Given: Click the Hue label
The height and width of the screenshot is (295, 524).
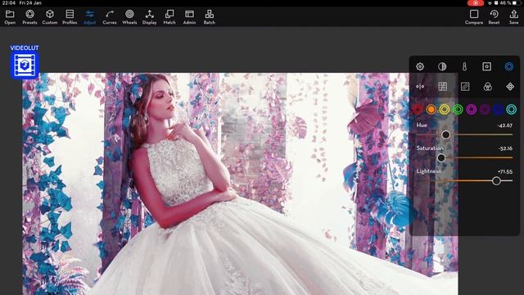Looking at the screenshot, I should [422, 125].
